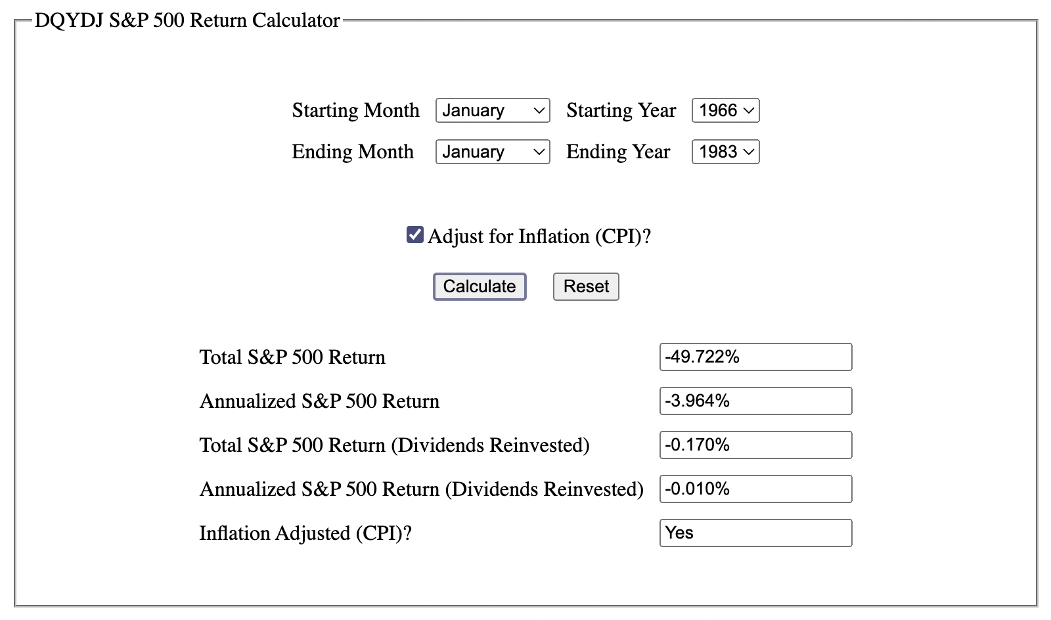
Task: Select the Annualized Dividends Reinvested field showing -0.010%
Action: (756, 489)
